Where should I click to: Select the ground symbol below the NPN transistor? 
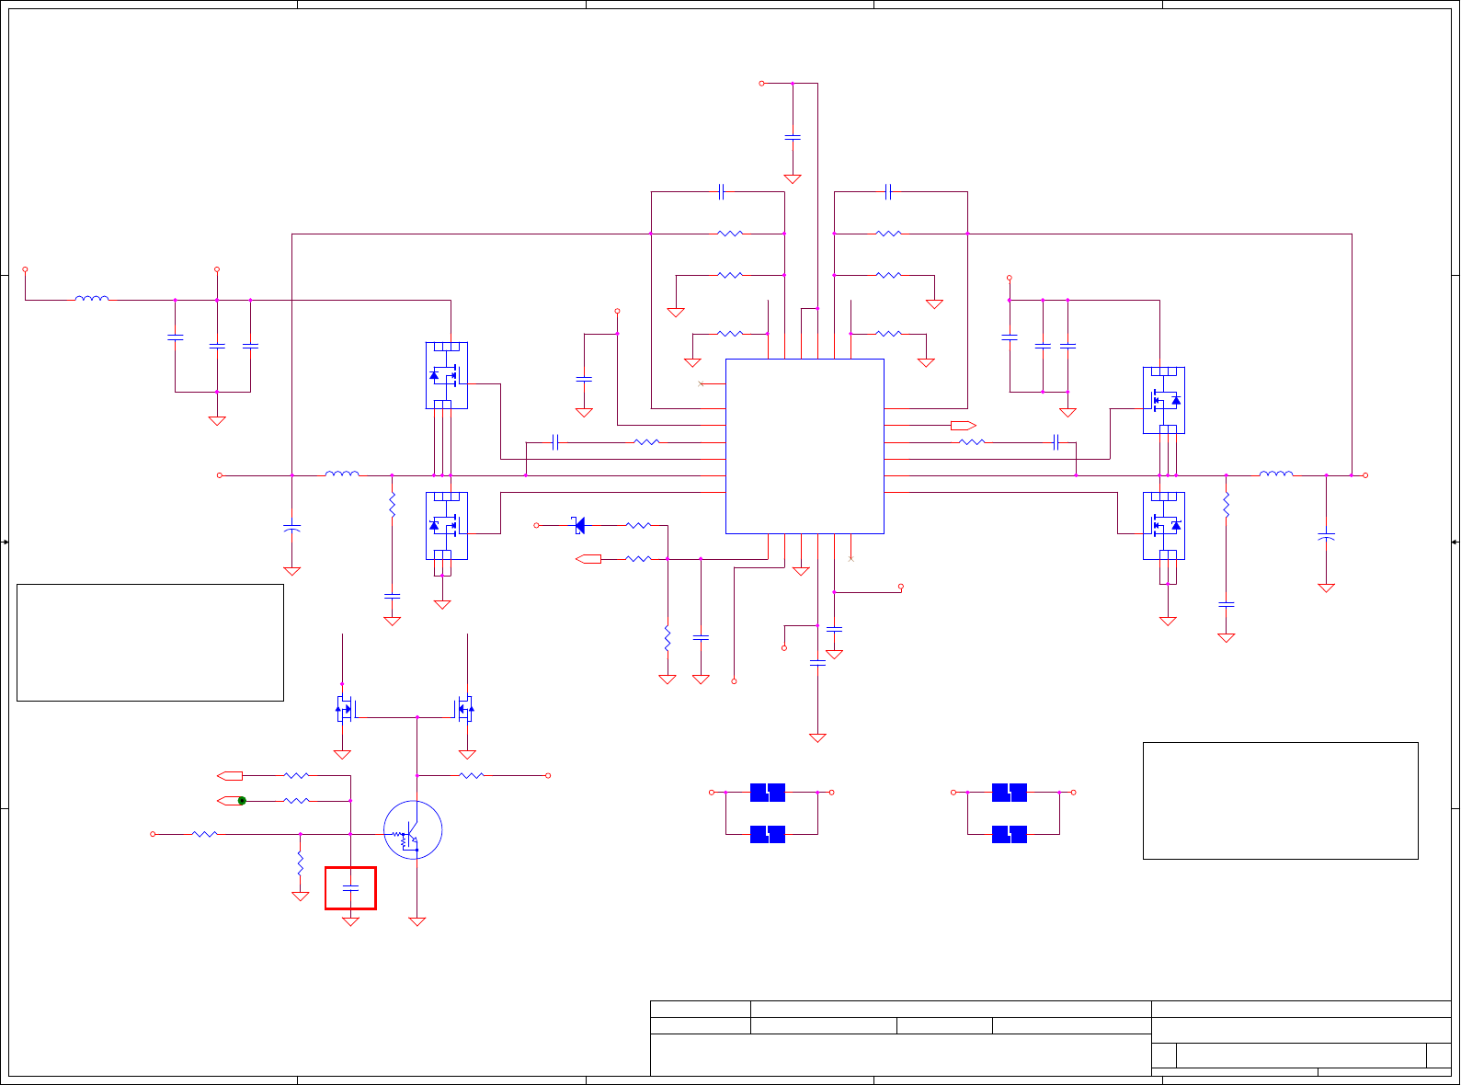click(417, 921)
